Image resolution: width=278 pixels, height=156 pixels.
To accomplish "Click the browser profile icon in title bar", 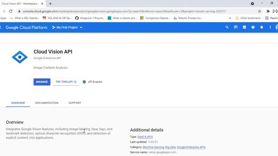I will click(252, 3).
